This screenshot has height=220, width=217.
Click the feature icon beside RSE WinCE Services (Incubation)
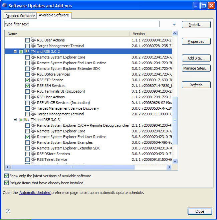click(33, 103)
